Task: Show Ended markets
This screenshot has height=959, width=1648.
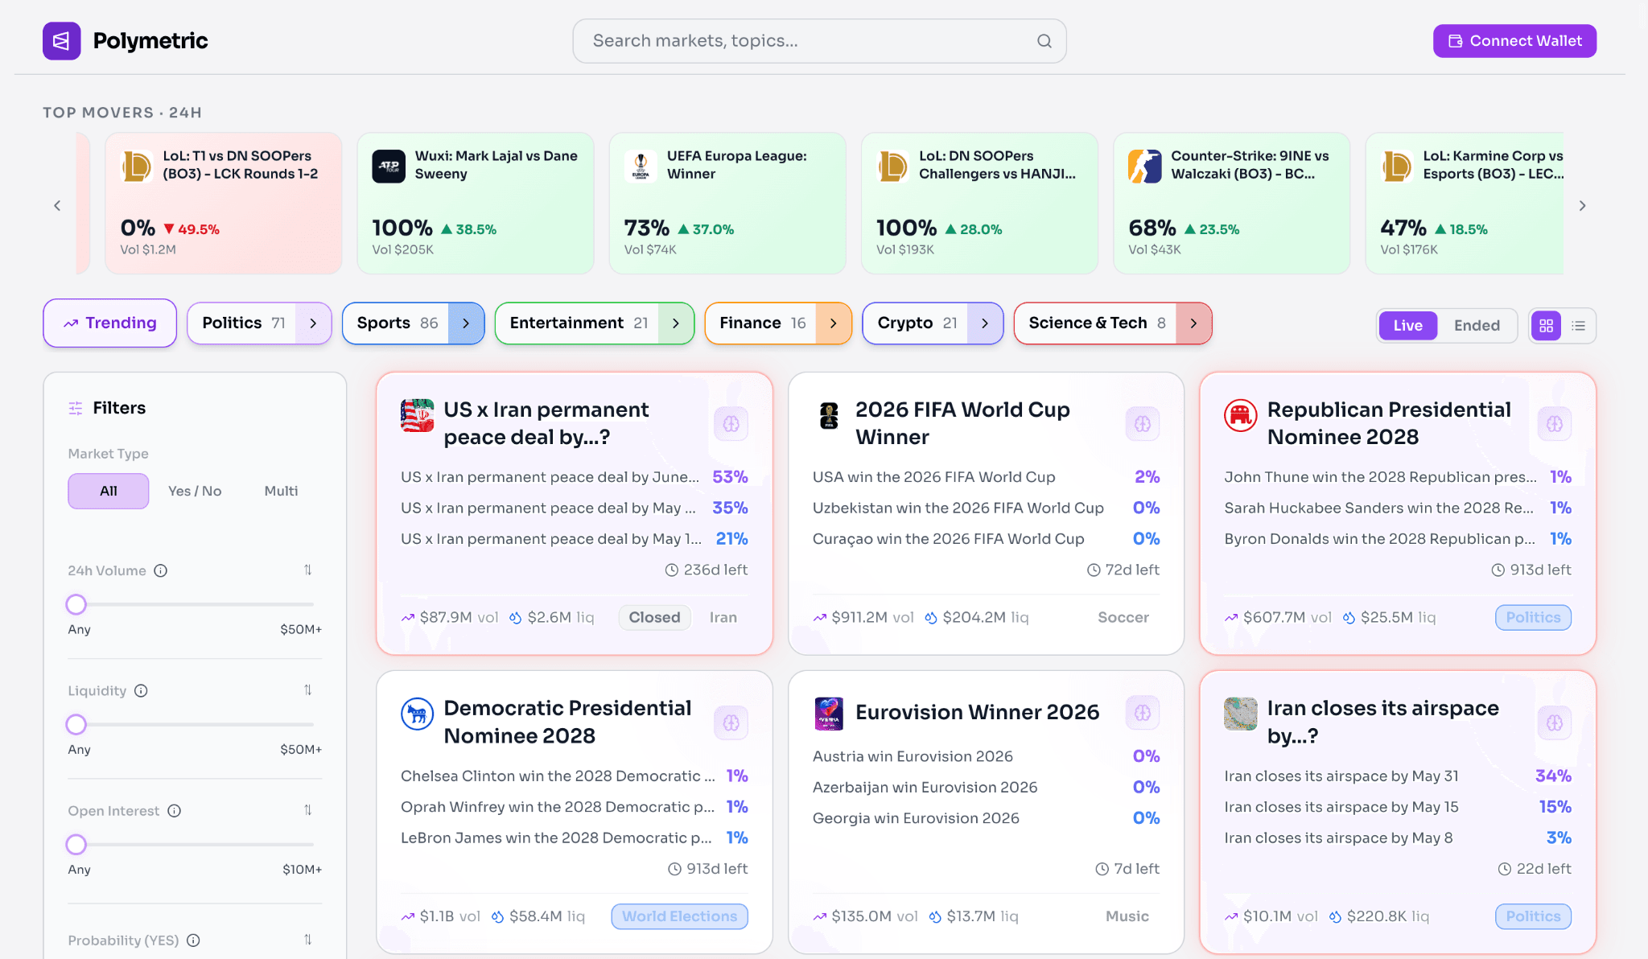Action: click(x=1477, y=326)
